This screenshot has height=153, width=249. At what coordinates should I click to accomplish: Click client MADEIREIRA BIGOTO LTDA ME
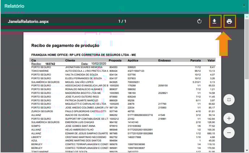83,93
